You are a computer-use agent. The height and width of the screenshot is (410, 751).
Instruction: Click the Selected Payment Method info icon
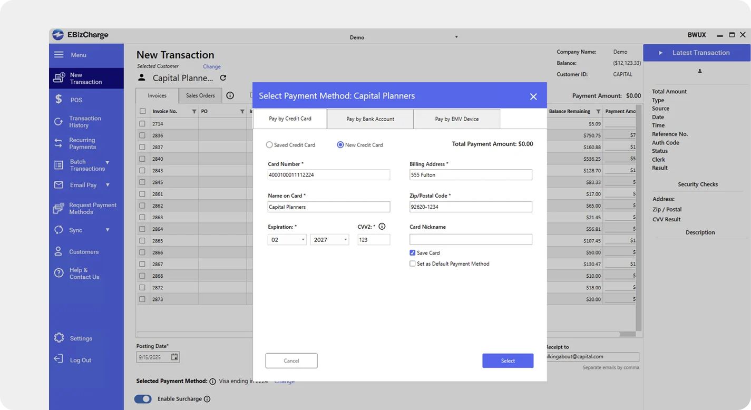coord(212,381)
